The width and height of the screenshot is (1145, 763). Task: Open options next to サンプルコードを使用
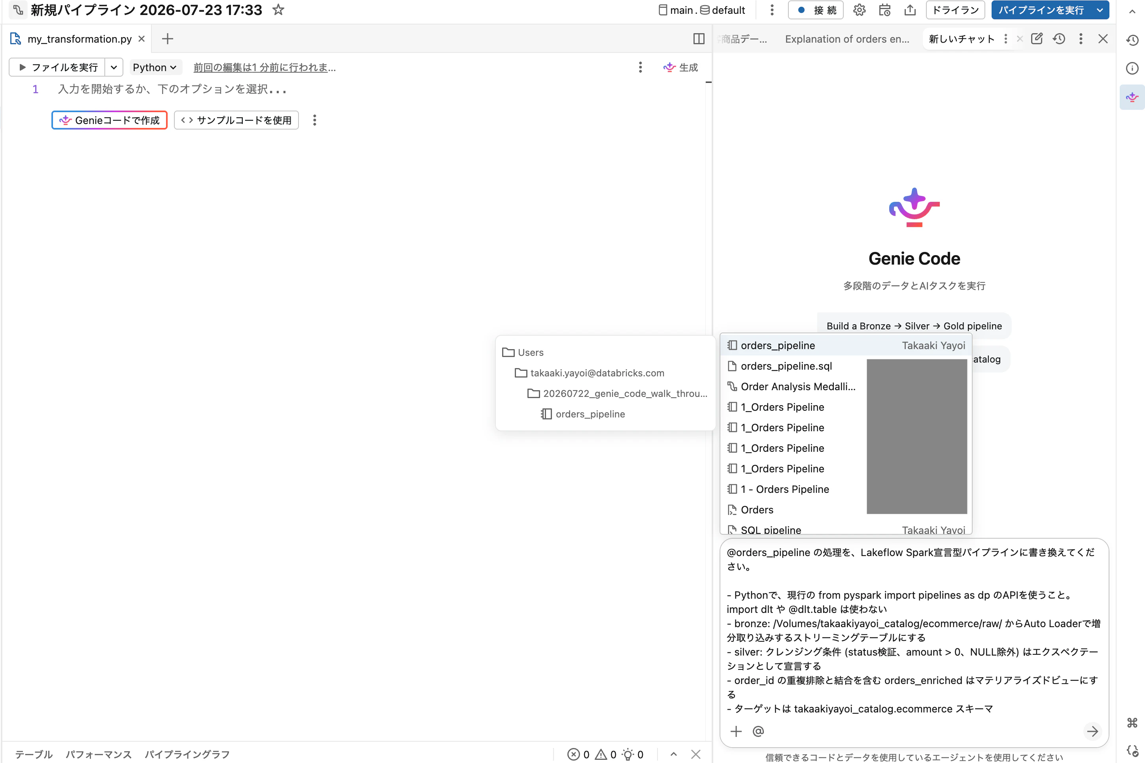point(315,120)
